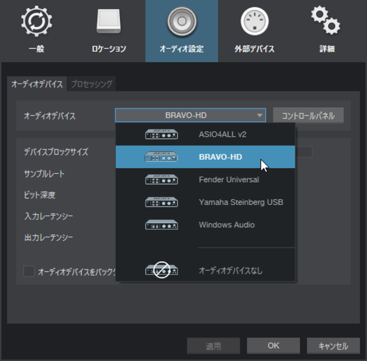Open the ロケーション drive icon
The height and width of the screenshot is (361, 367).
click(x=109, y=21)
